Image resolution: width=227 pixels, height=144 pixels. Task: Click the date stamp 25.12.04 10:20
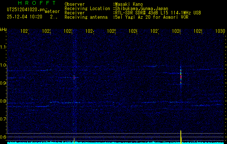click(x=25, y=17)
